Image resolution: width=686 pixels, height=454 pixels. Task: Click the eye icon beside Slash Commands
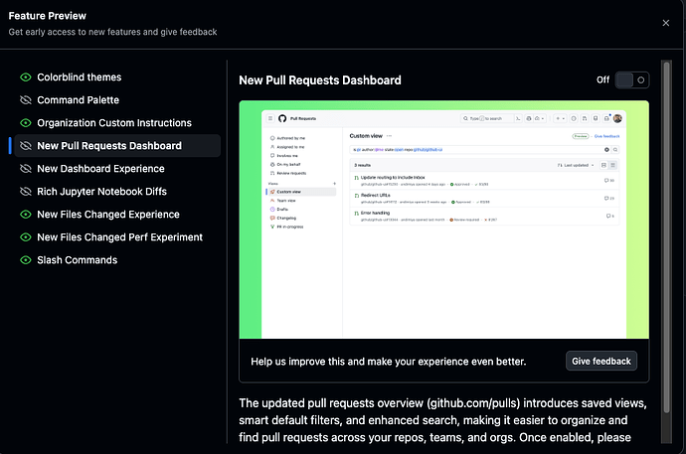click(26, 260)
